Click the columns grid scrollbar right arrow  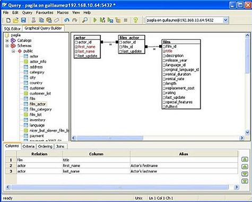[x=237, y=187]
